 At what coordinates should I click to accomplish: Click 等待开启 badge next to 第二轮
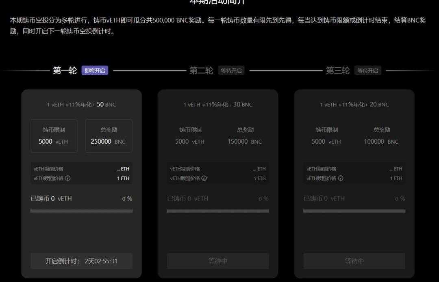[231, 71]
